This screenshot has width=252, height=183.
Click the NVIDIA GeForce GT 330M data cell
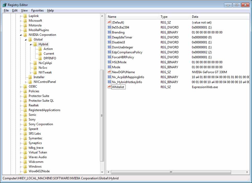point(209,72)
